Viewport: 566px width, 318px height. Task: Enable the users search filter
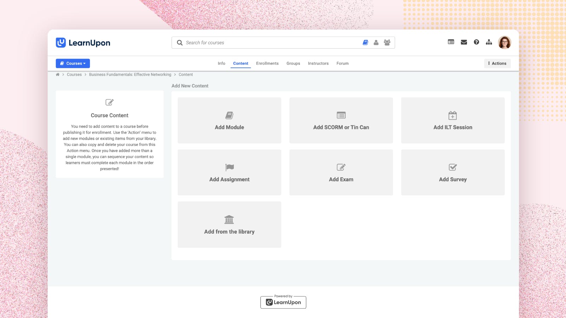point(376,42)
